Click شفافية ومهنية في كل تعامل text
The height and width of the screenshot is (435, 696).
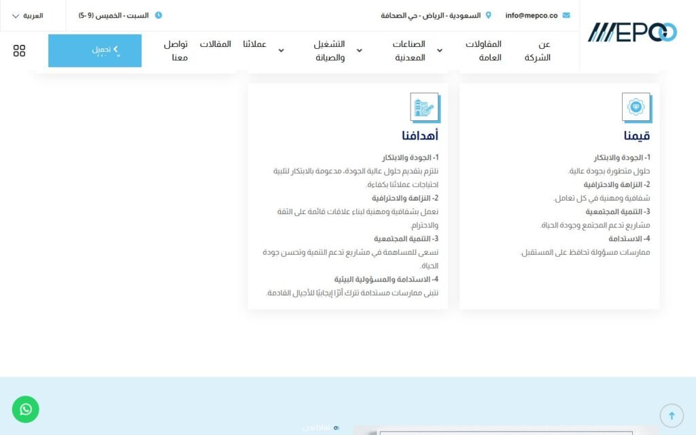[x=602, y=198]
